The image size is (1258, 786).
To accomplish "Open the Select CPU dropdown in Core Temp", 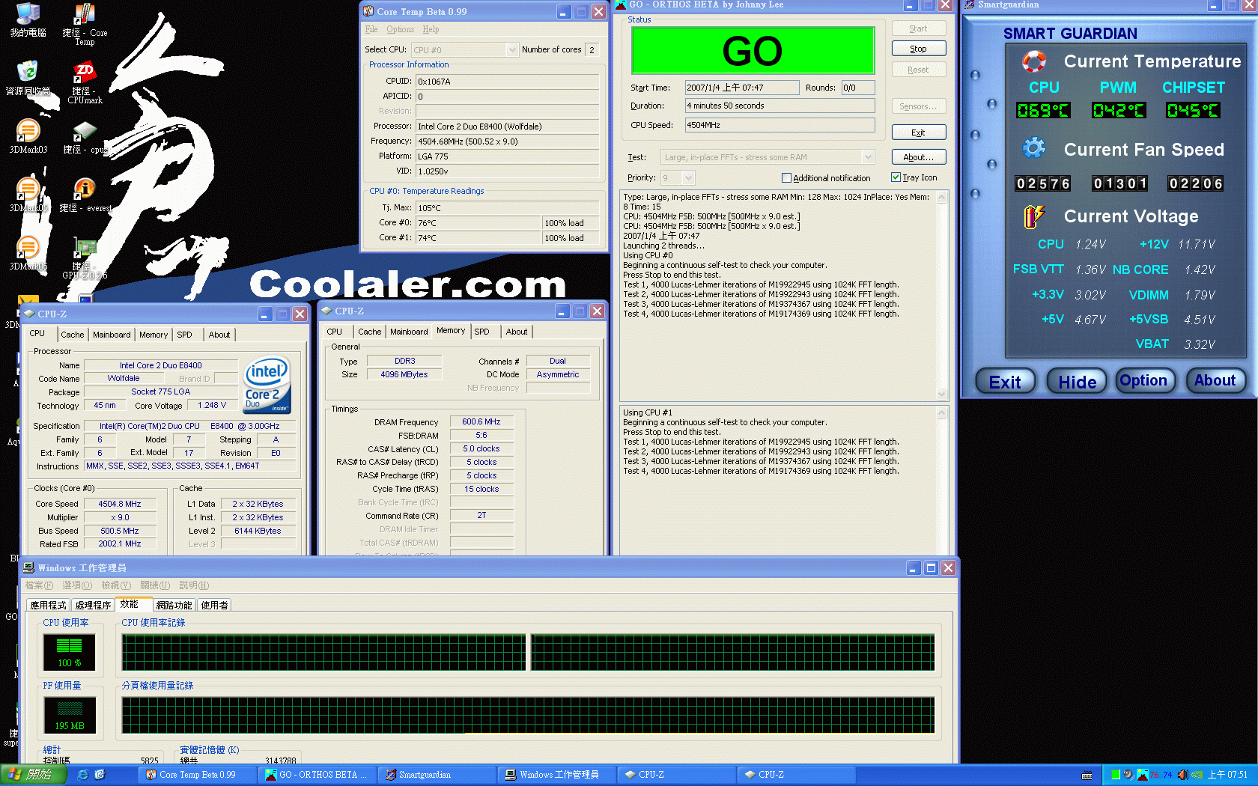I will click(x=512, y=49).
